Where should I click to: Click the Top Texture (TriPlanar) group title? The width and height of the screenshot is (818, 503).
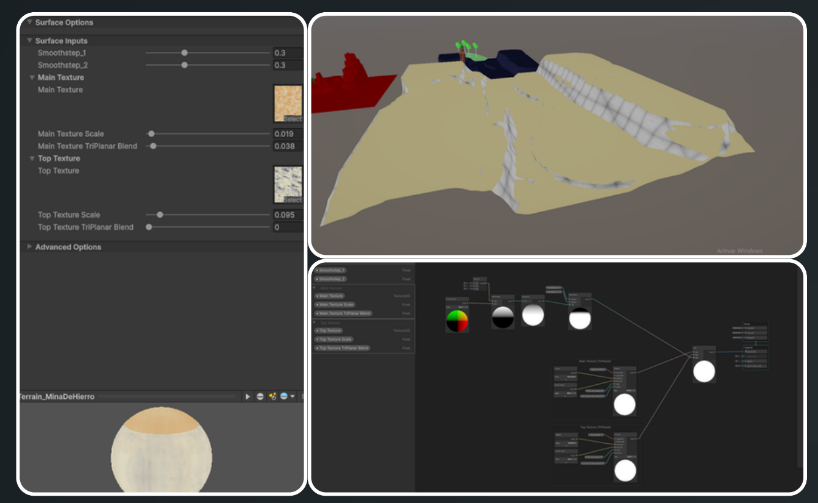[x=595, y=427]
